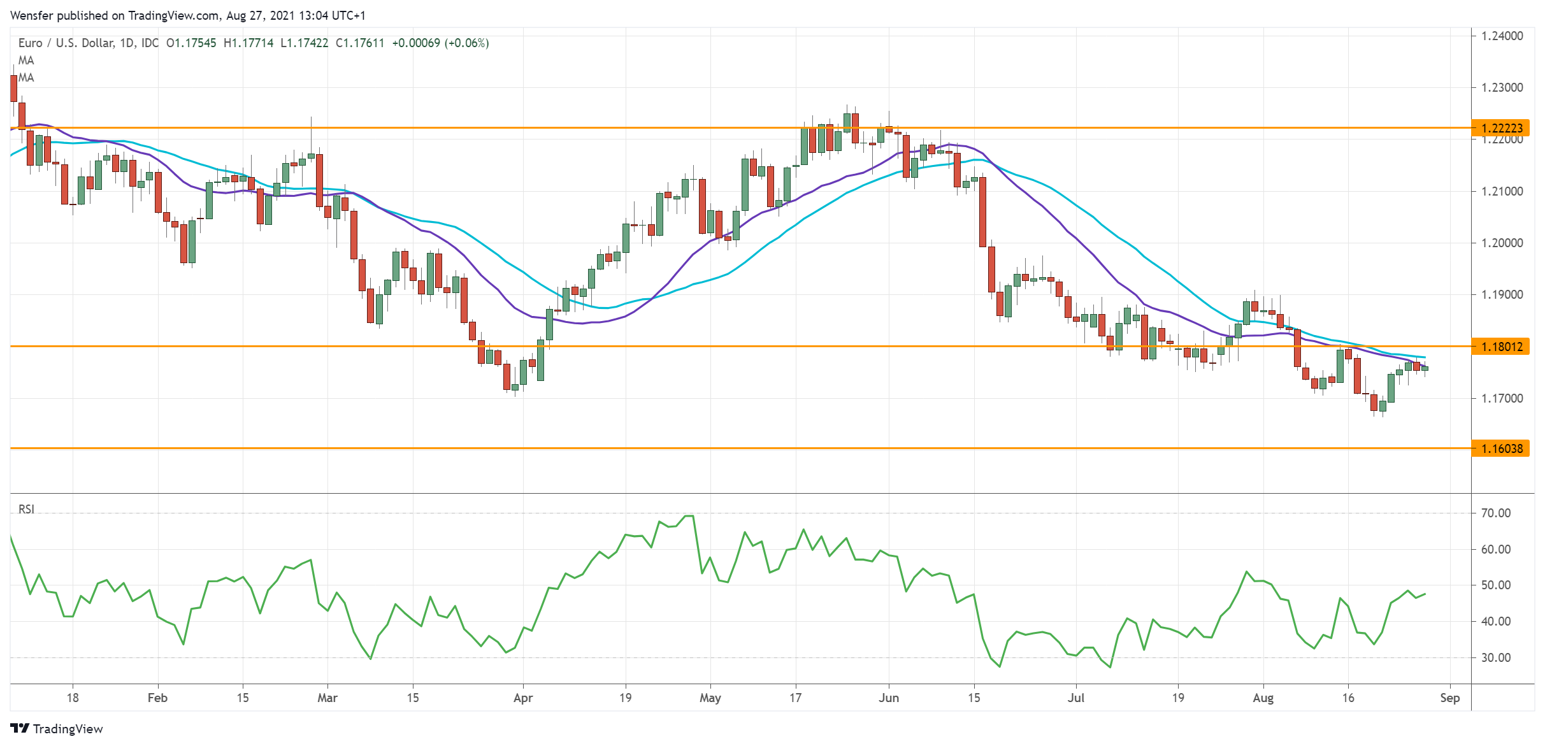1545x746 pixels.
Task: Click the 1.16038 orange price label
Action: [x=1501, y=448]
